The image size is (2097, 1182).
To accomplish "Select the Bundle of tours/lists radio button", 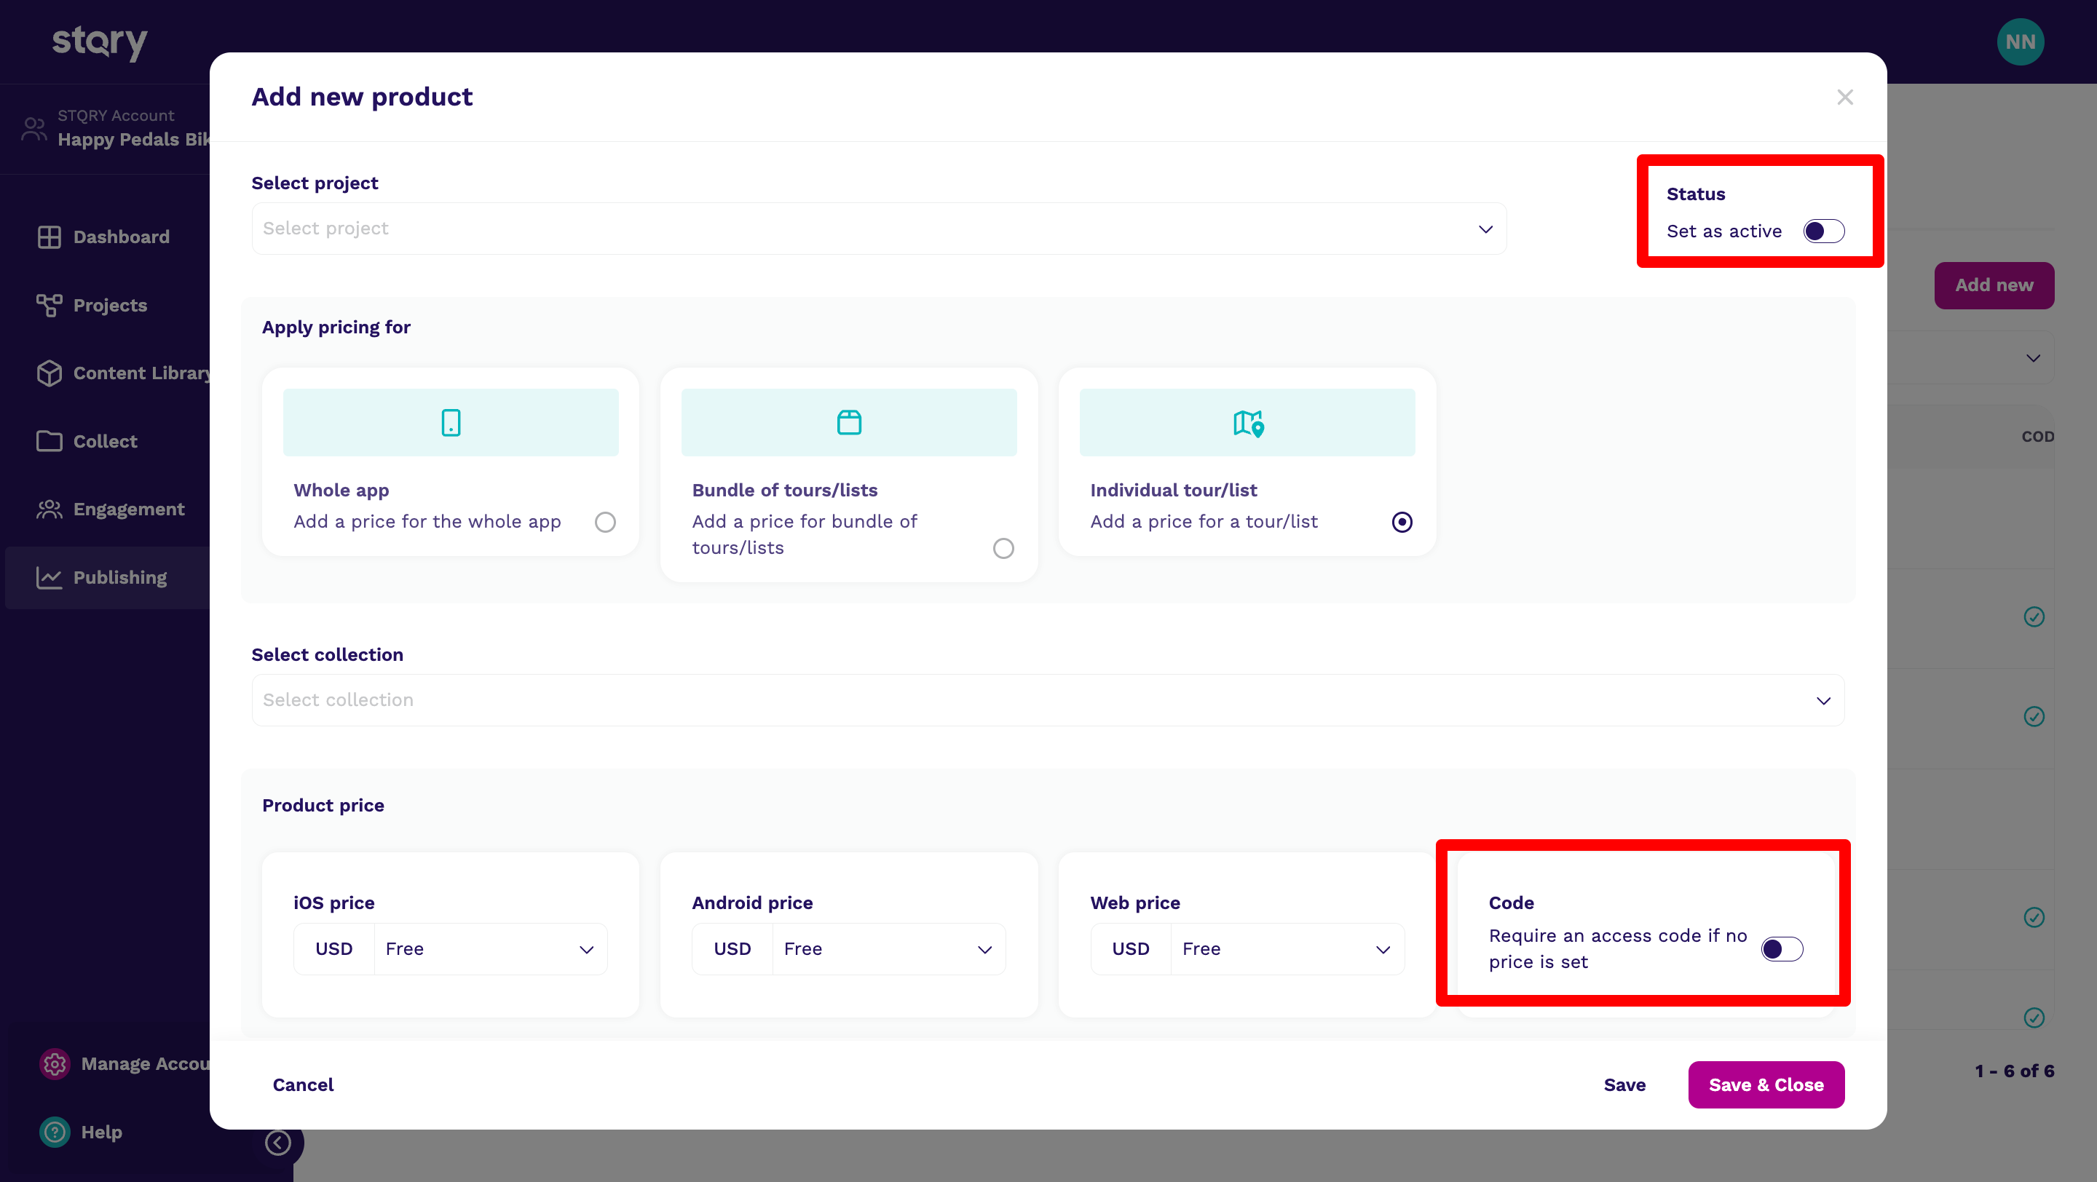I will 1003,548.
